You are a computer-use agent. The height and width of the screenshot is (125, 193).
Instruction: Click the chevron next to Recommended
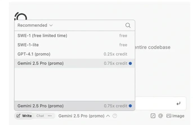point(51,25)
